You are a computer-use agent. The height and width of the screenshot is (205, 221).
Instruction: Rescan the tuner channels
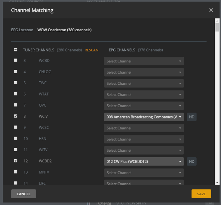[x=91, y=50]
